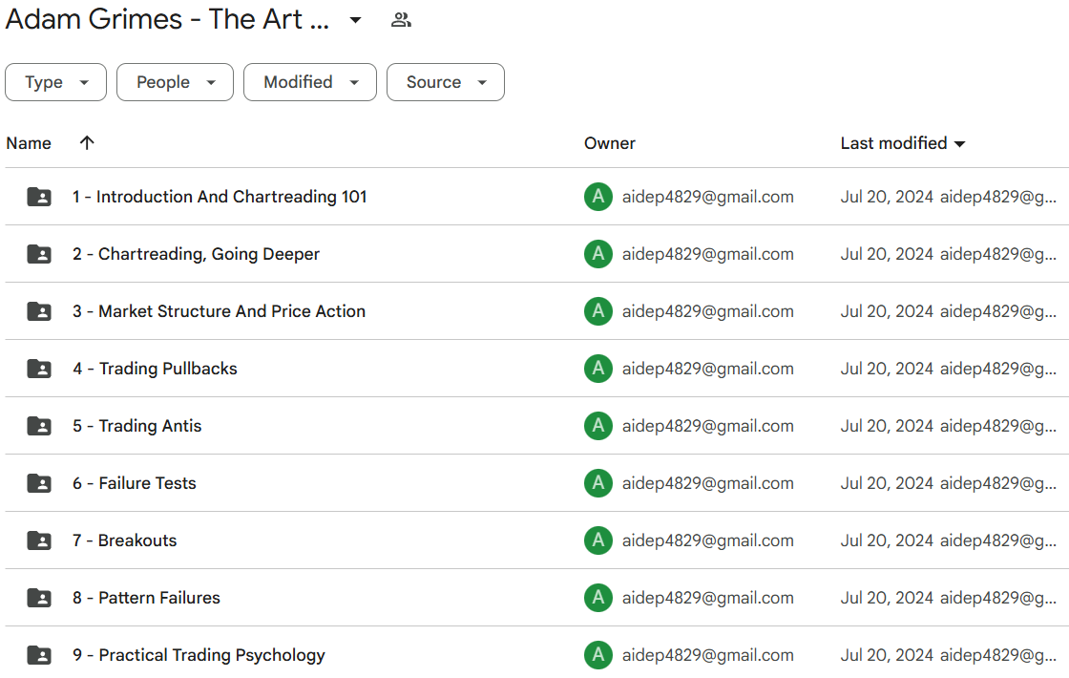Open the Source filter dropdown

point(446,82)
